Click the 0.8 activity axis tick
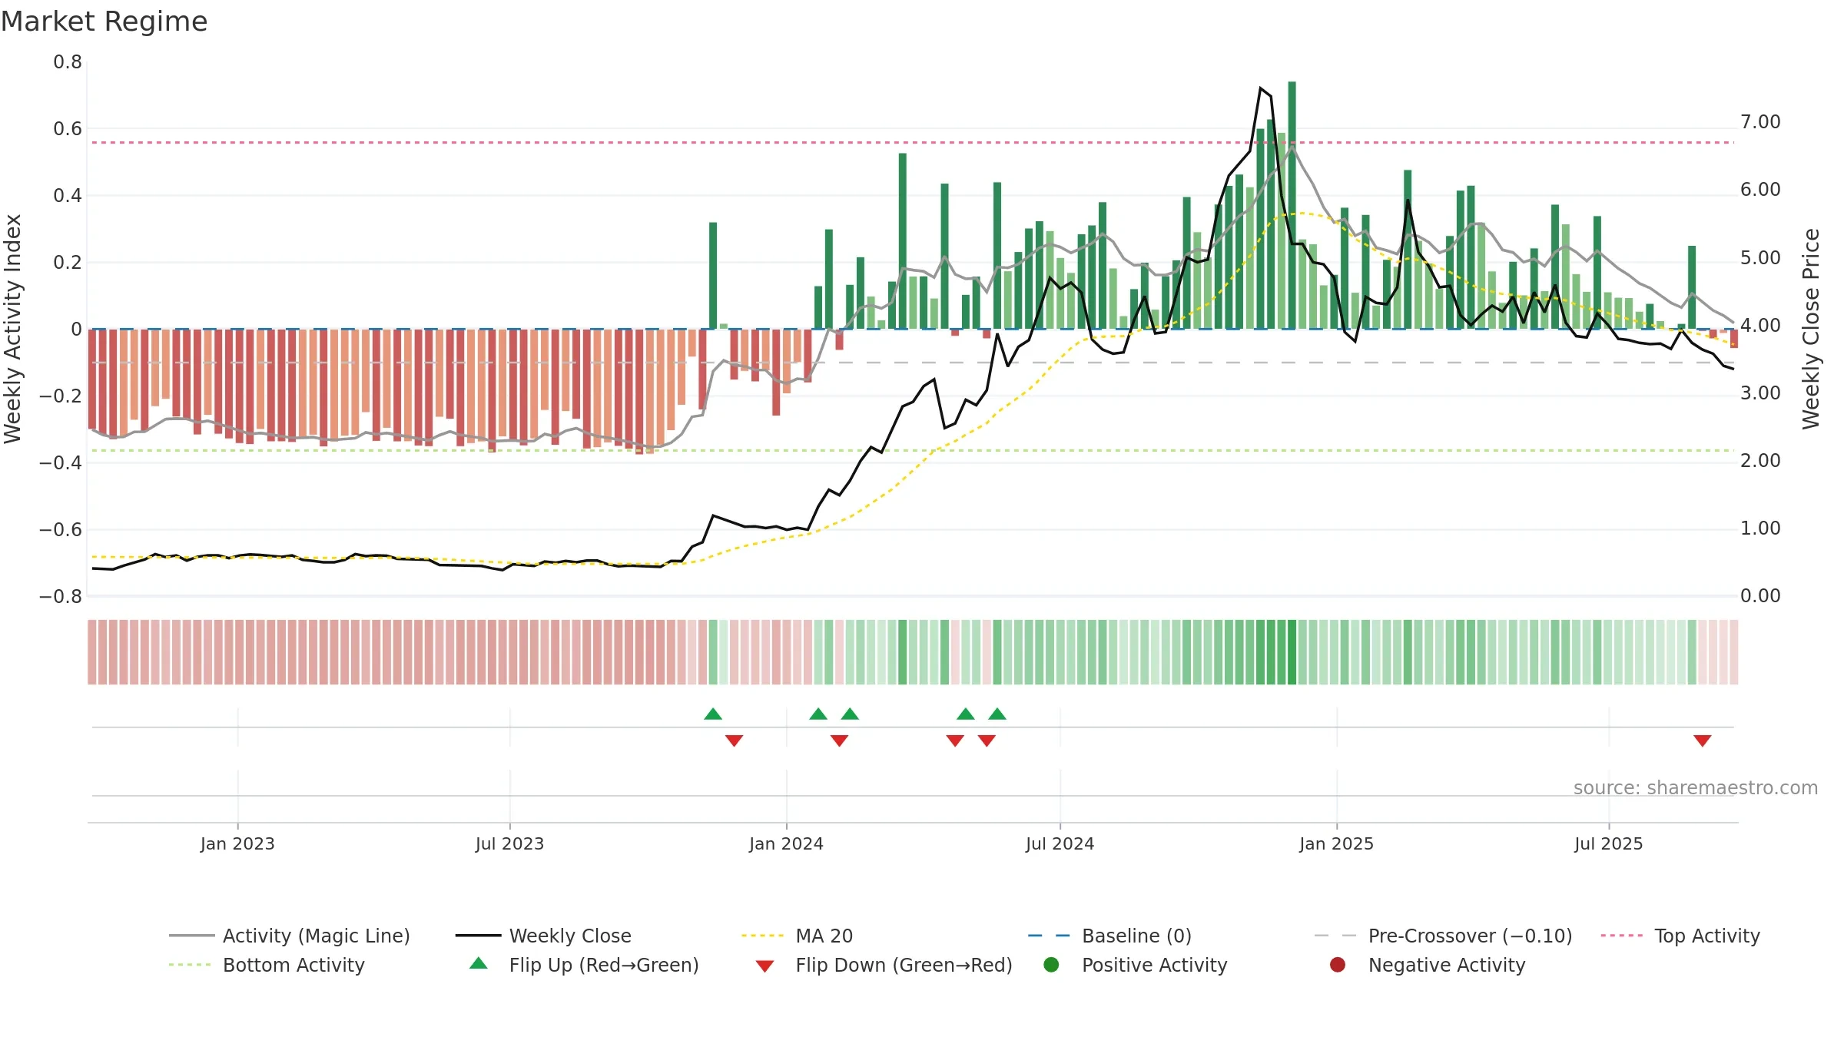Viewport: 1844px width, 1037px height. pos(68,62)
